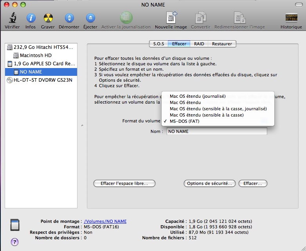Click the purple help question mark icon

point(14,242)
